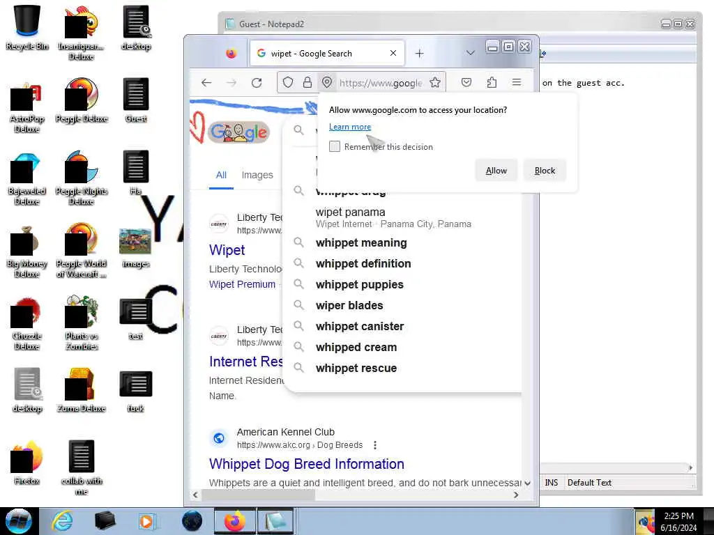This screenshot has height=535, width=714.
Task: Open Plants vs Zombies desktop shortcut
Action: [x=81, y=322]
